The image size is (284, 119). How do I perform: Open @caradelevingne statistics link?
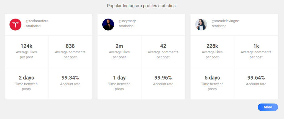[225, 23]
